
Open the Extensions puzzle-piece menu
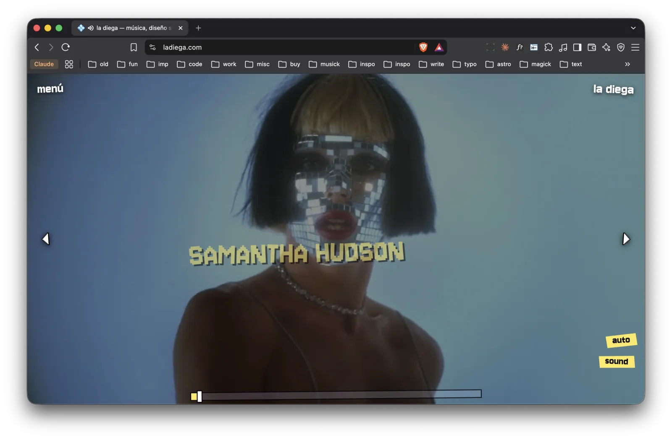pyautogui.click(x=549, y=47)
